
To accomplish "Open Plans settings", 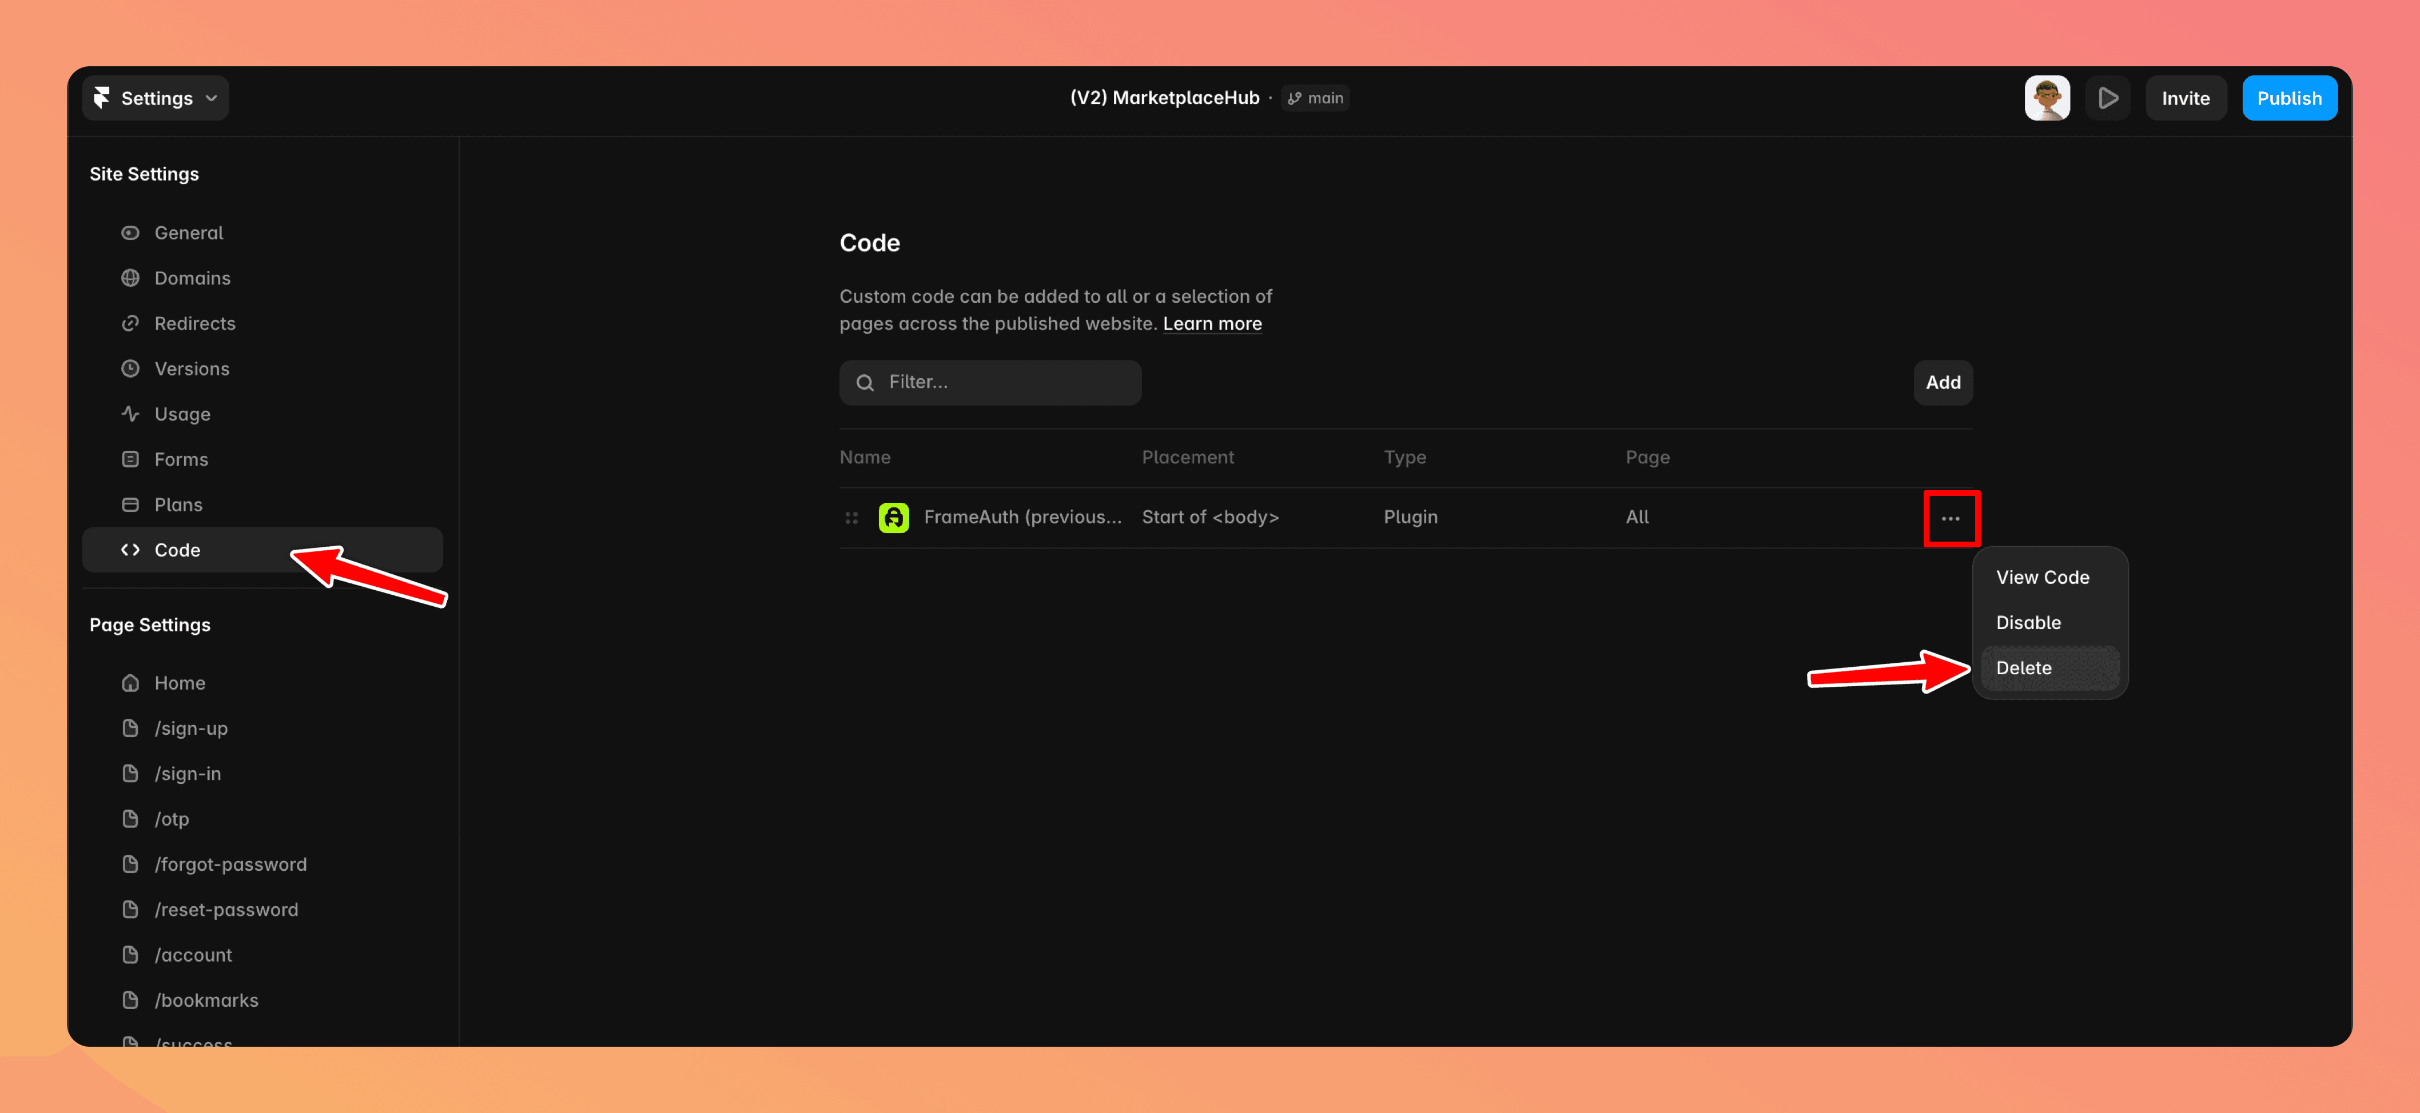I will 263,505.
